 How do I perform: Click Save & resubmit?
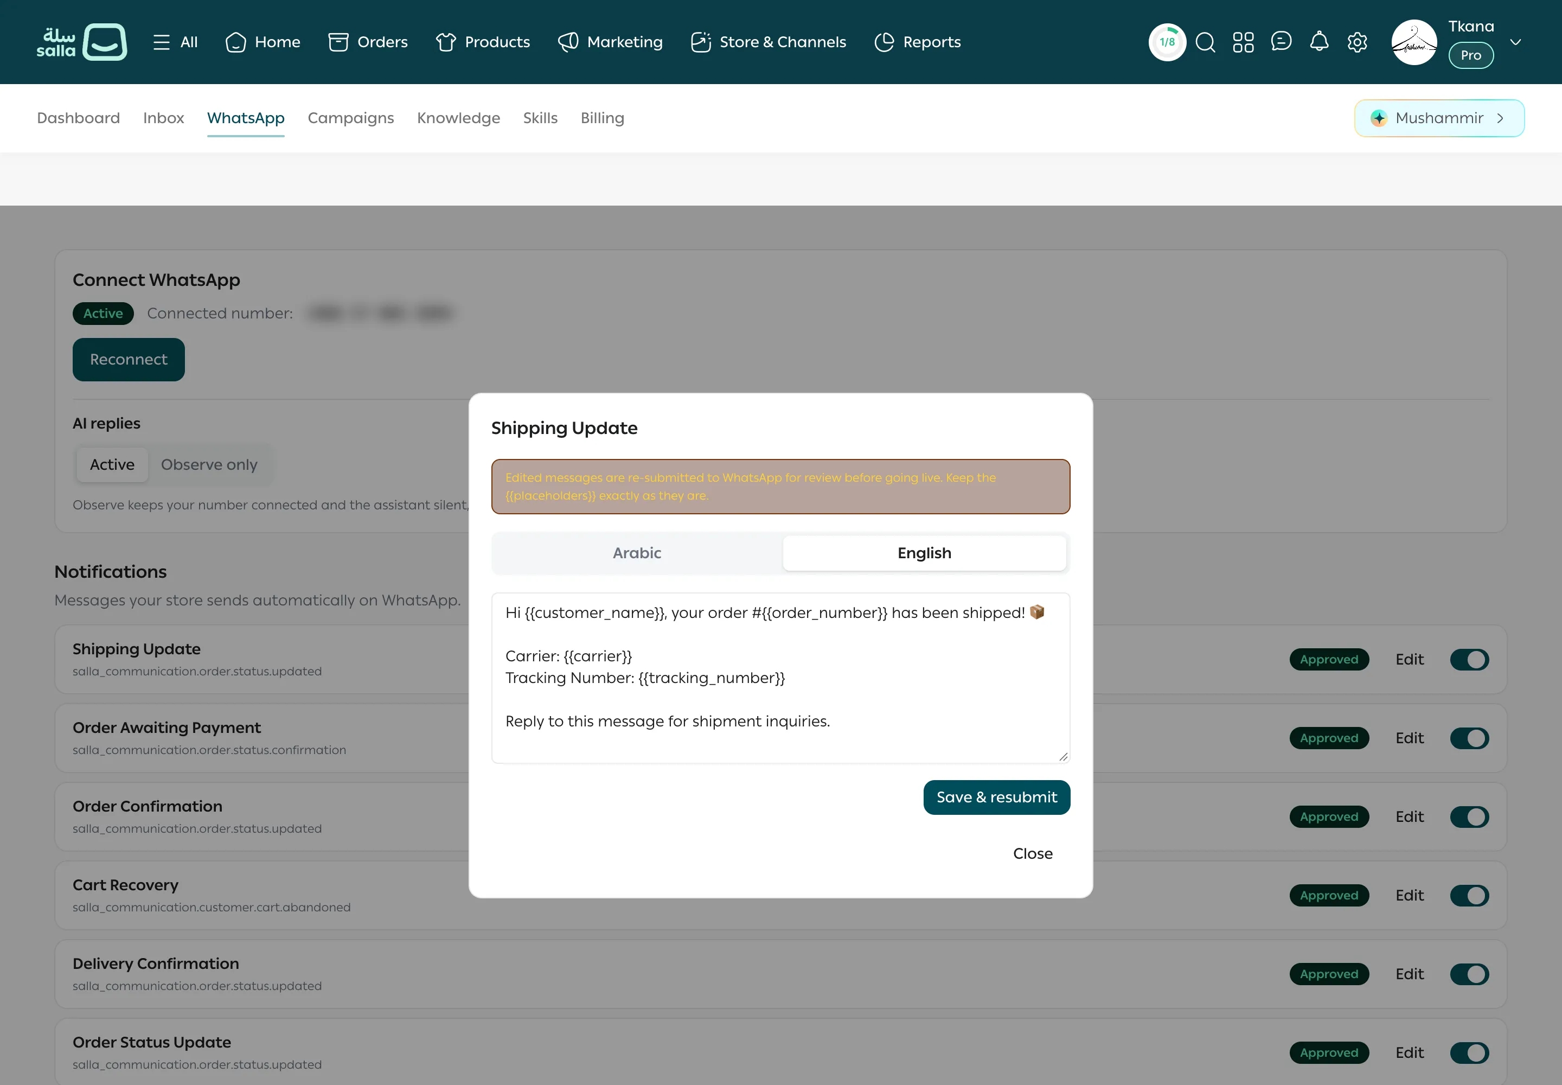click(x=996, y=797)
